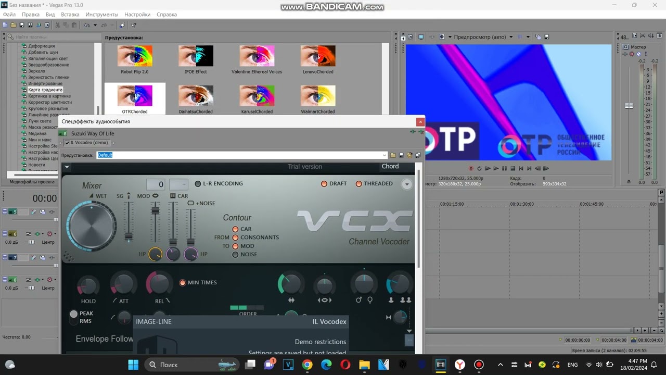Open File Explorer from the taskbar

pyautogui.click(x=364, y=365)
